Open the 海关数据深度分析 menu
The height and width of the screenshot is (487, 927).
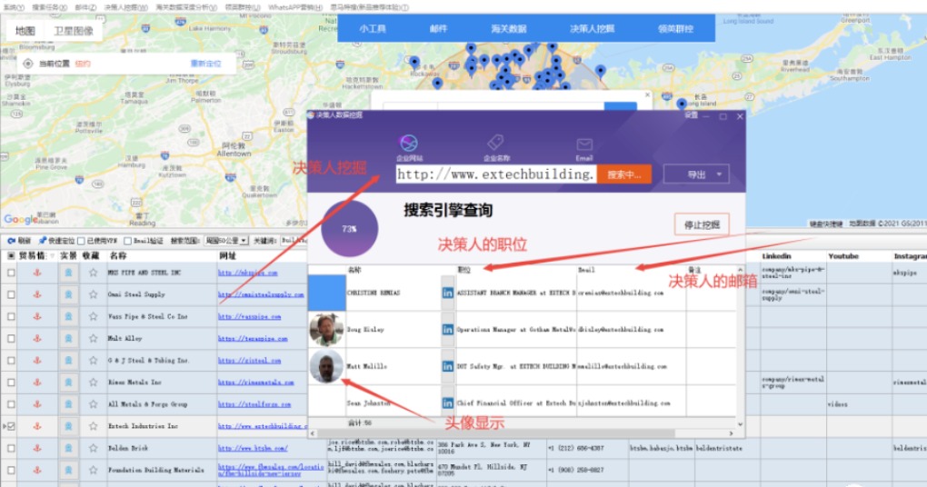185,7
